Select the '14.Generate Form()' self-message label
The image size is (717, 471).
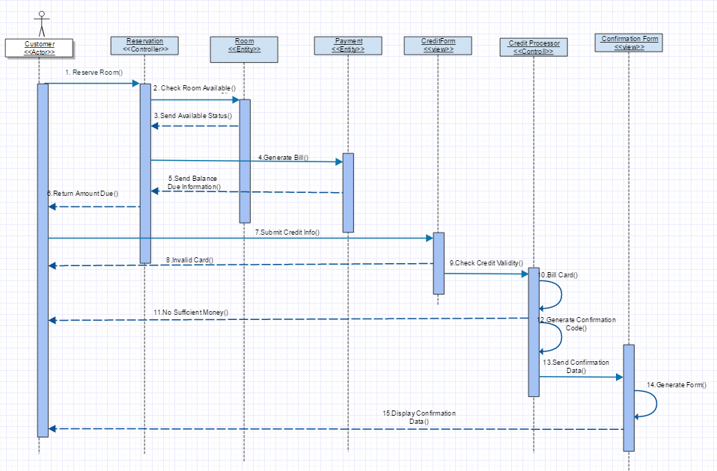(x=677, y=384)
